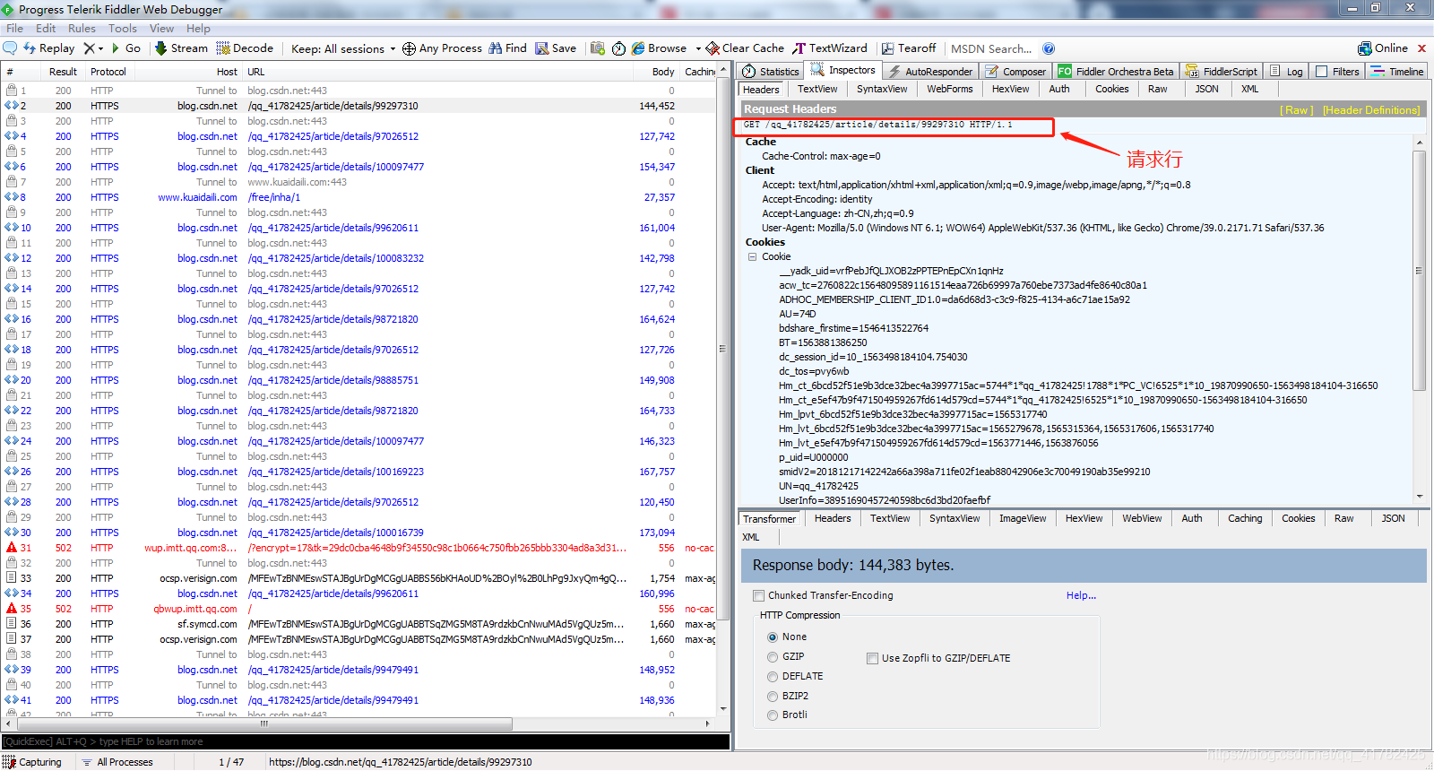Click Clear Cache in toolbar
Viewport: 1434px width, 771px height.
coord(745,48)
